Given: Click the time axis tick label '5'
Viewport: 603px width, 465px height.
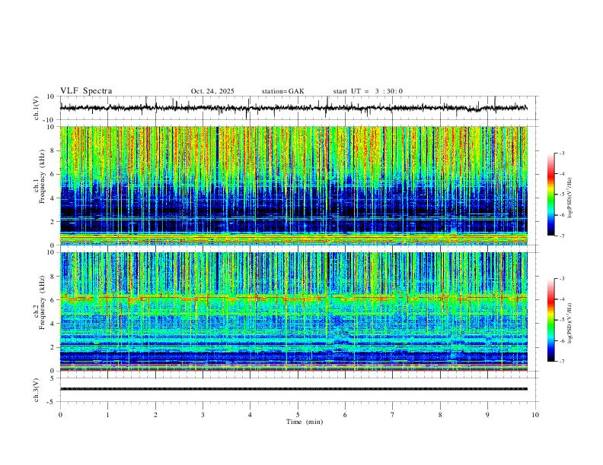Looking at the screenshot, I should (x=298, y=415).
